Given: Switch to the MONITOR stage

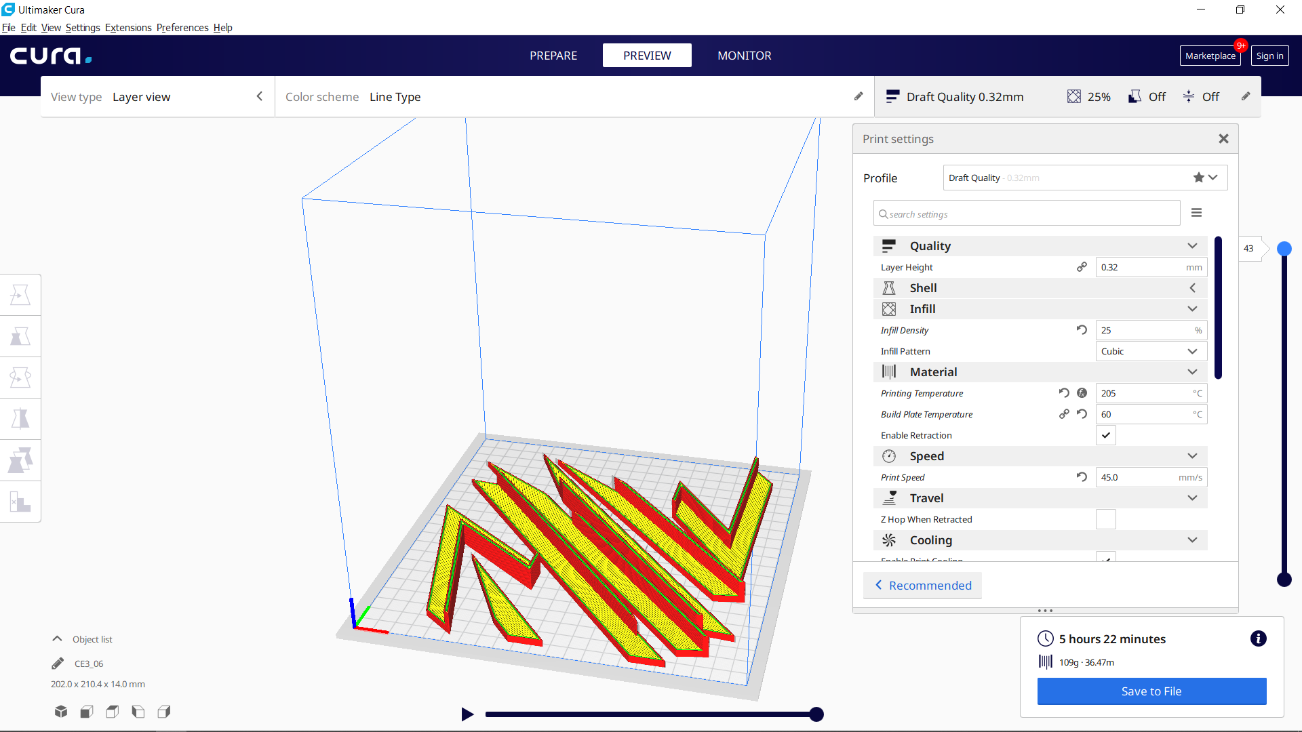Looking at the screenshot, I should point(745,56).
